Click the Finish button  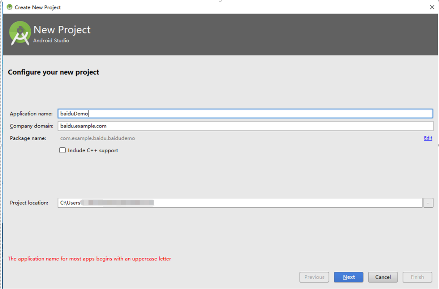(417, 277)
